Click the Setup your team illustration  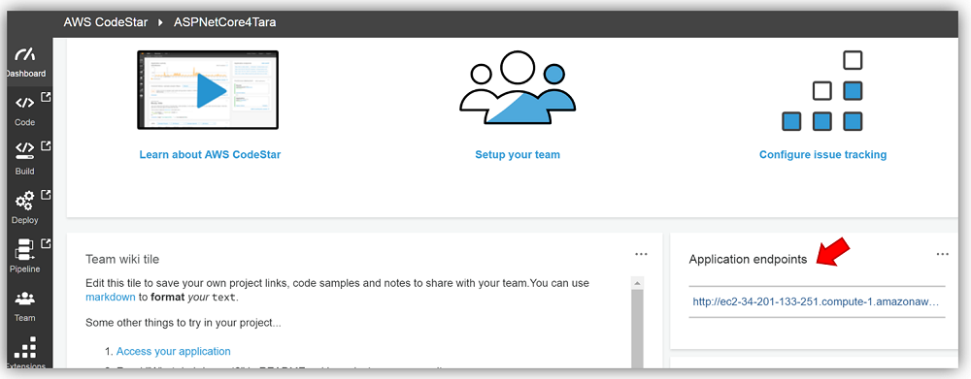518,88
